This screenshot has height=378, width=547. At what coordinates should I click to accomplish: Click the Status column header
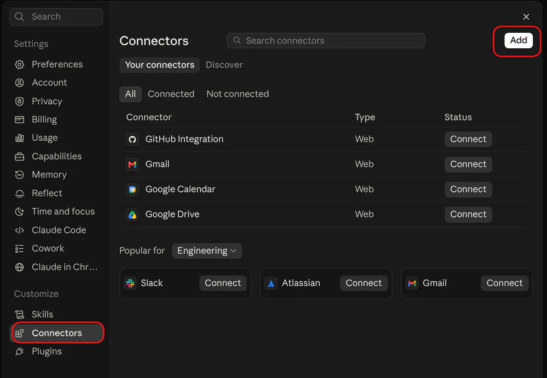458,117
